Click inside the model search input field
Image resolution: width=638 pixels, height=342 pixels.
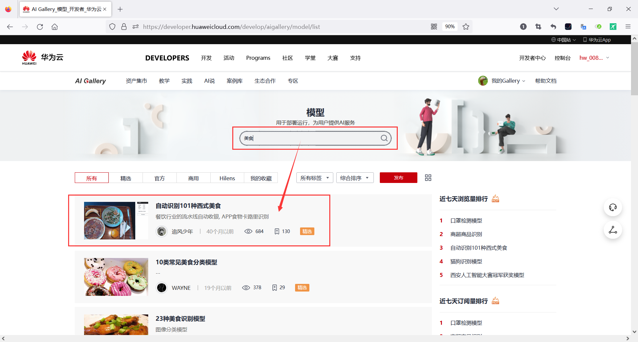pos(312,138)
